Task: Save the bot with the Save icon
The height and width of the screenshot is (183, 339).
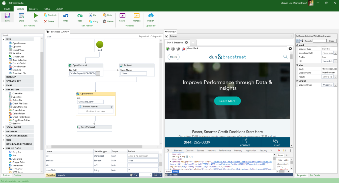Action: 7,17
